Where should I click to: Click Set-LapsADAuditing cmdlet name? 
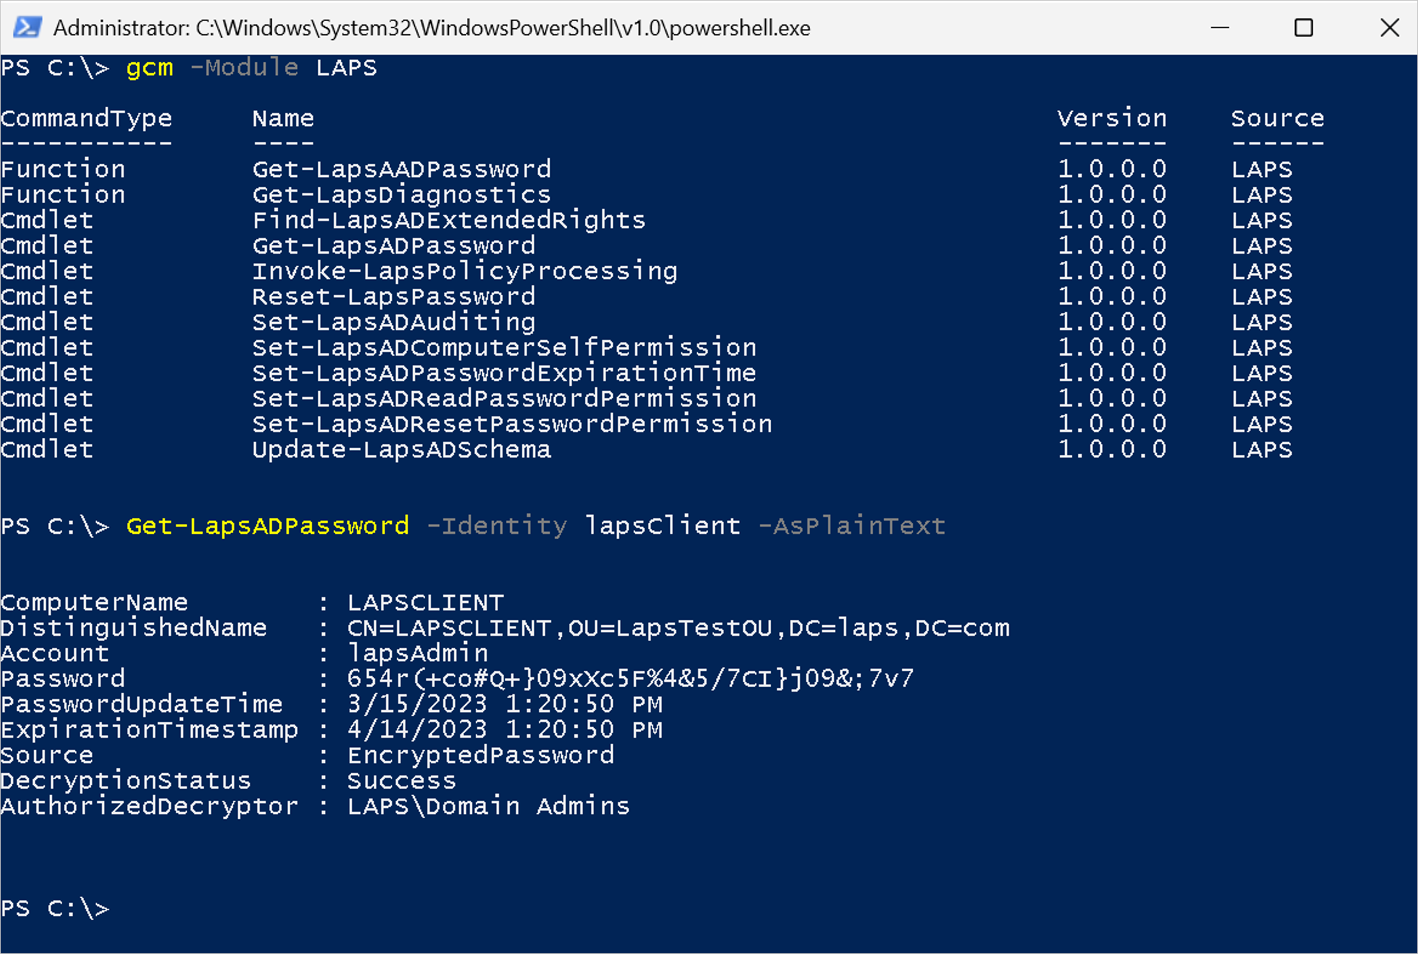tap(393, 322)
